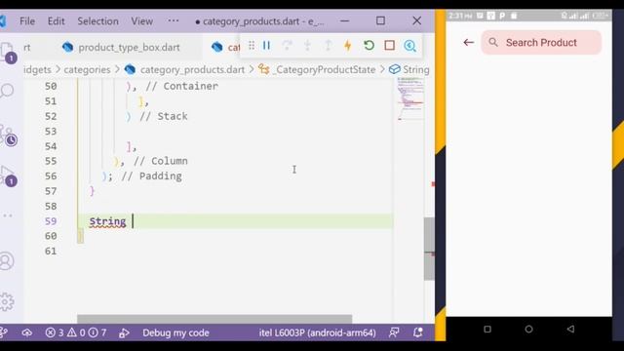
Task: Open Source Control view in activity bar
Action: 8,136
